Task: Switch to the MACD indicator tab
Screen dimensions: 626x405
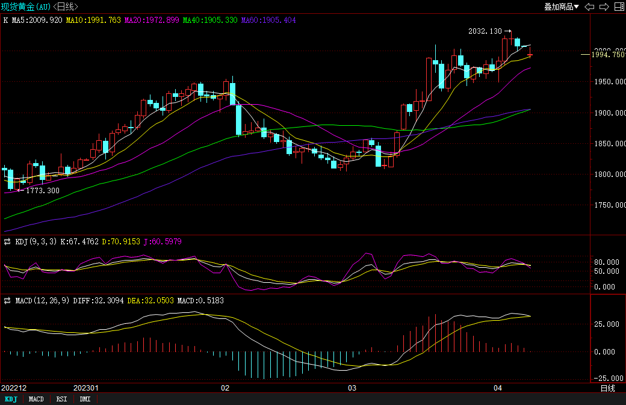Action: point(36,399)
